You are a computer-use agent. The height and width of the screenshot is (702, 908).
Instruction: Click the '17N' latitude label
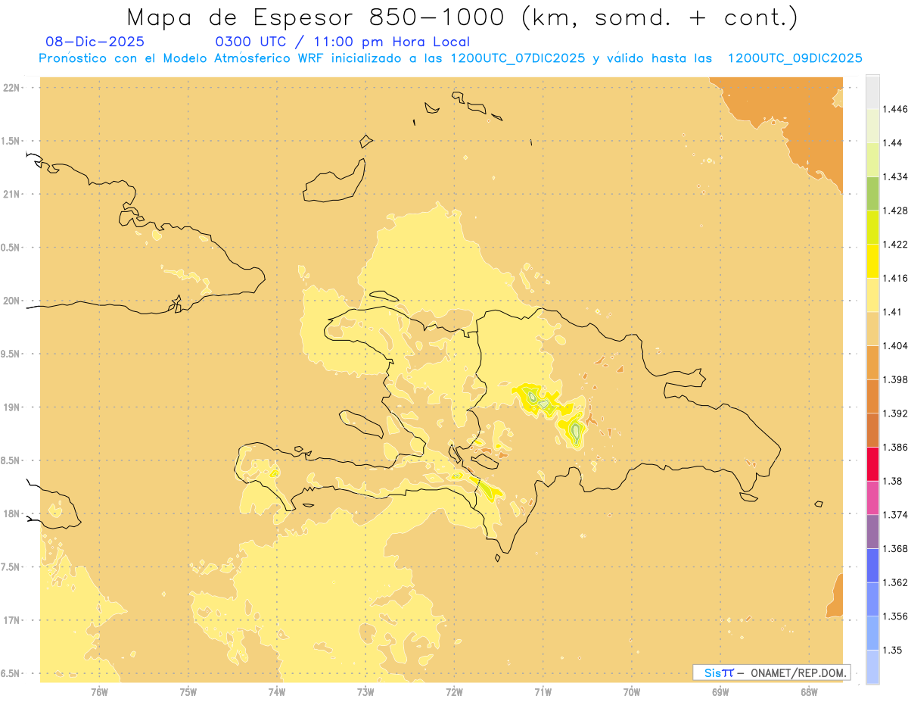[13, 621]
